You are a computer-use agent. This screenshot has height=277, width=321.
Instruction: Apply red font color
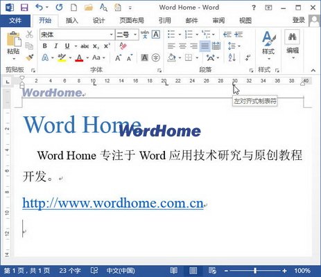[x=79, y=57]
